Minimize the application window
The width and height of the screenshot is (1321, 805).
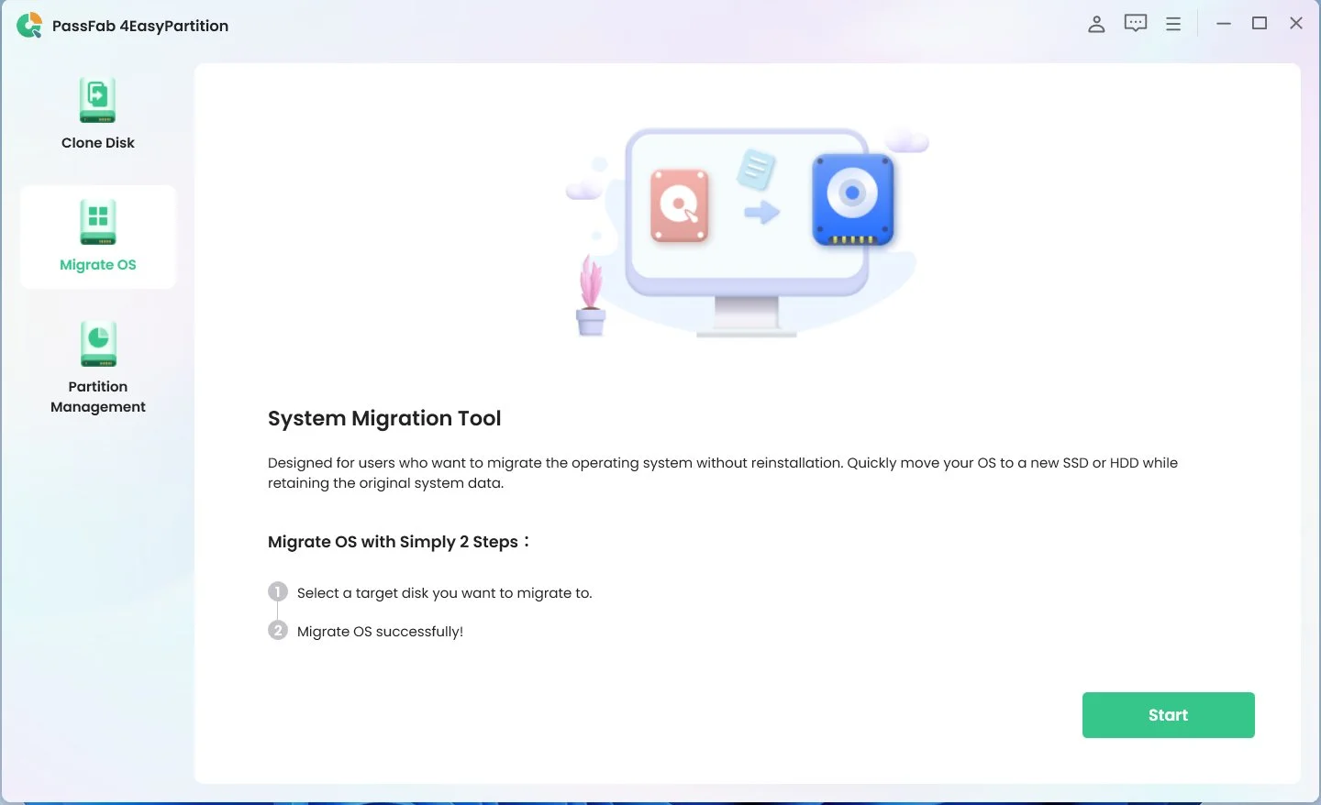pyautogui.click(x=1224, y=23)
